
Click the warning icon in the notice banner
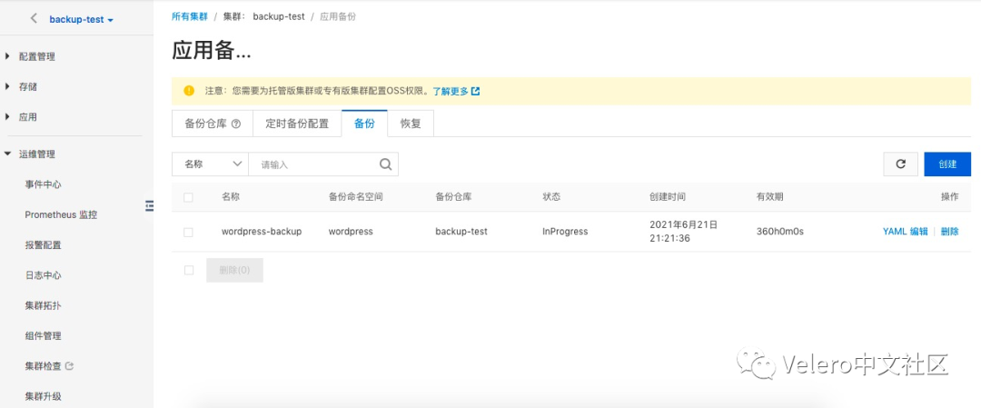click(189, 91)
